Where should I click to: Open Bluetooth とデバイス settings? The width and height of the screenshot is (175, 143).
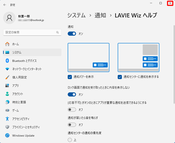click(x=32, y=61)
